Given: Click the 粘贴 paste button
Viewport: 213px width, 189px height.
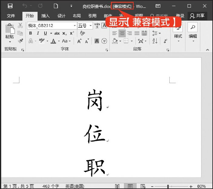Looking at the screenshot, I should click(10, 33).
